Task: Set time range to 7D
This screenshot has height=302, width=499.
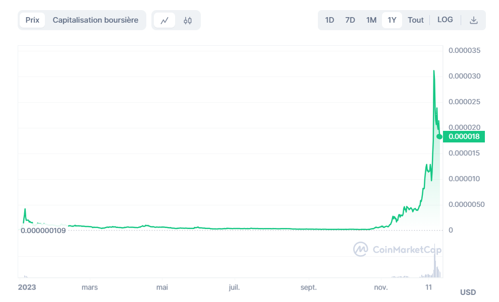Action: [350, 20]
